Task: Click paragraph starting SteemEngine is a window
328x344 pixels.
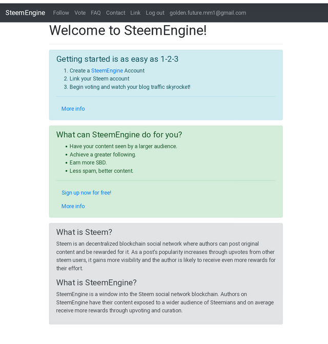Action: point(165,302)
